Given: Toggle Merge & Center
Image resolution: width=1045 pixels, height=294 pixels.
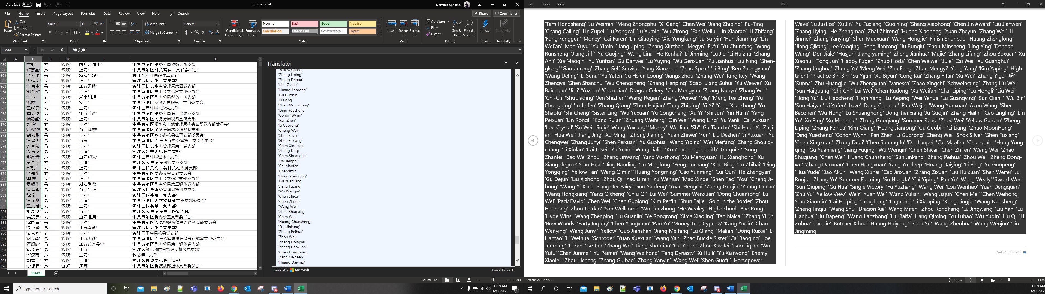Looking at the screenshot, I should [x=159, y=32].
